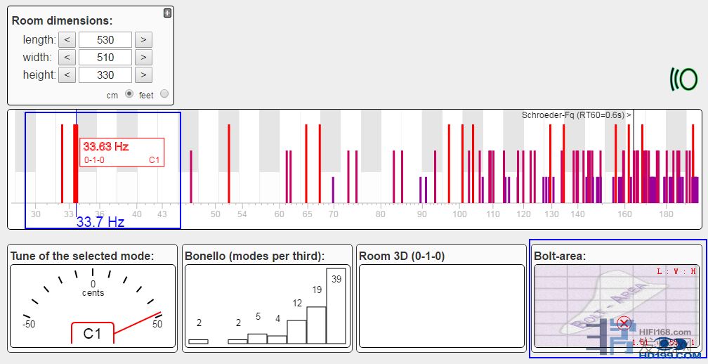Click the length input field showing 530
The height and width of the screenshot is (364, 708).
pos(105,40)
